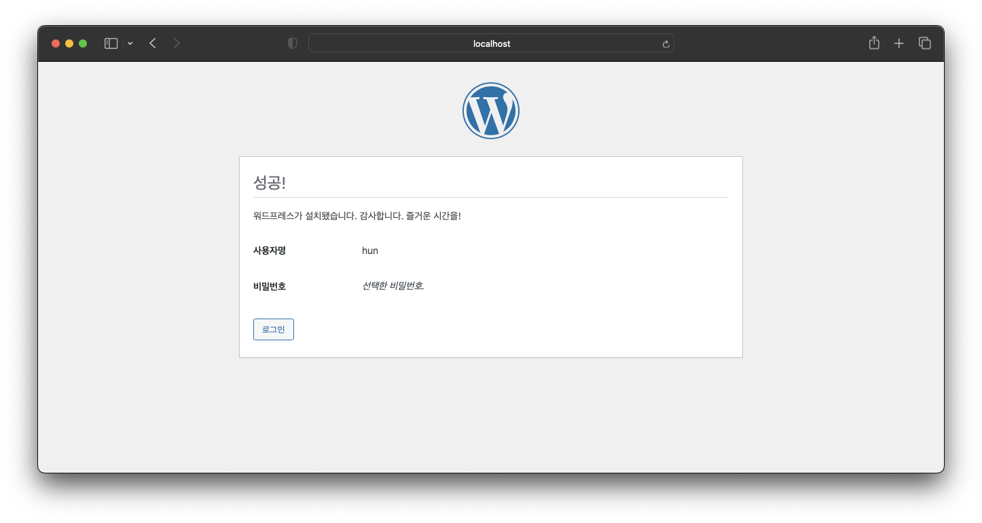Image resolution: width=982 pixels, height=523 pixels.
Task: Click the installation success message text
Action: click(357, 216)
